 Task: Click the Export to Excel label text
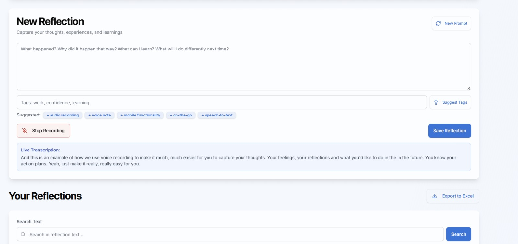[x=458, y=196]
